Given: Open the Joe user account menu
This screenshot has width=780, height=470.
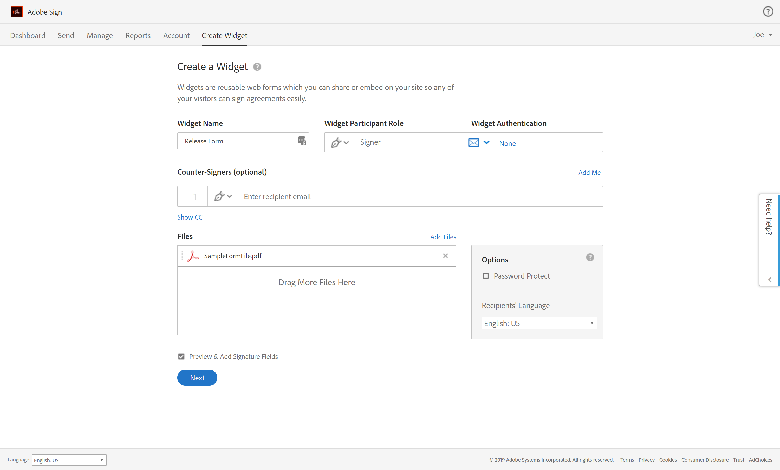Looking at the screenshot, I should point(763,35).
